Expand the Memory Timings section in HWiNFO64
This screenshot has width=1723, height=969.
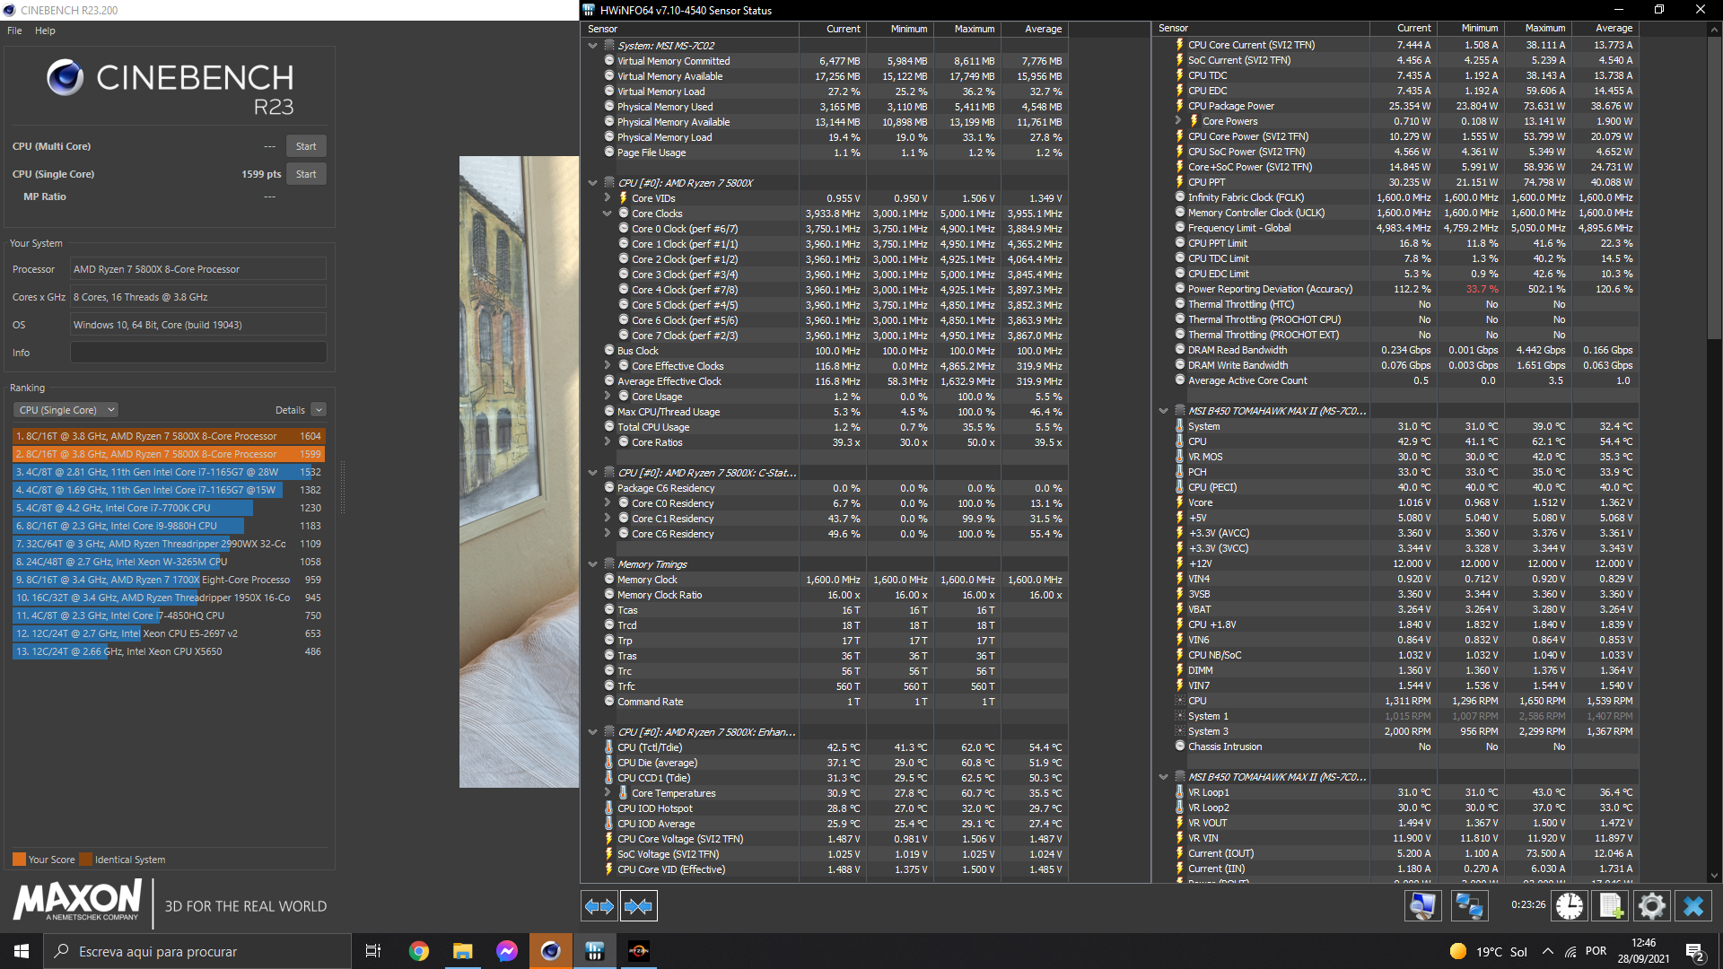click(x=593, y=563)
